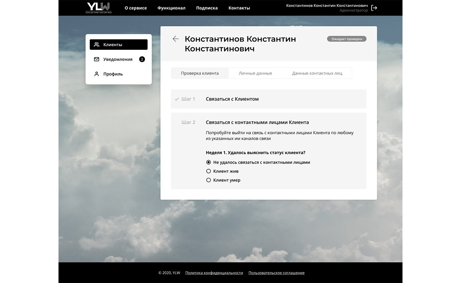Click the user name in the header
The image size is (461, 283).
(327, 5)
